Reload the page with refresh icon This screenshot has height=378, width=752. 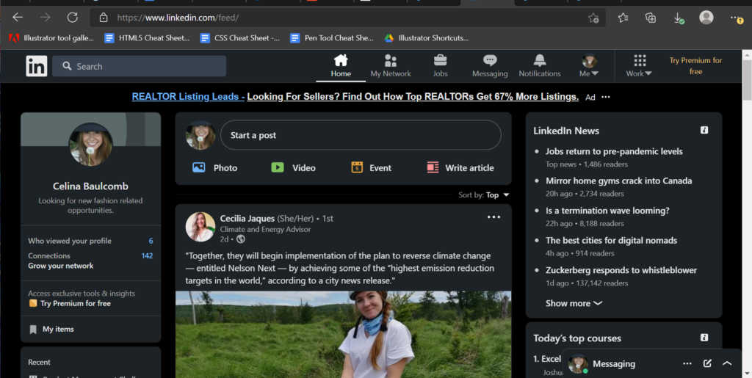tap(73, 18)
